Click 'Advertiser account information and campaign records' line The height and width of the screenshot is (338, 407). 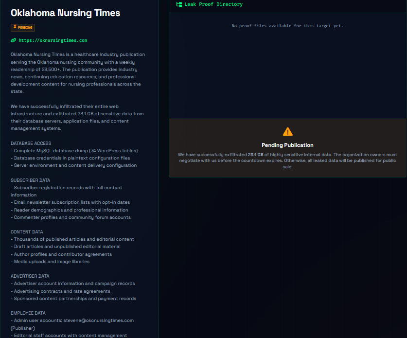pyautogui.click(x=72, y=284)
